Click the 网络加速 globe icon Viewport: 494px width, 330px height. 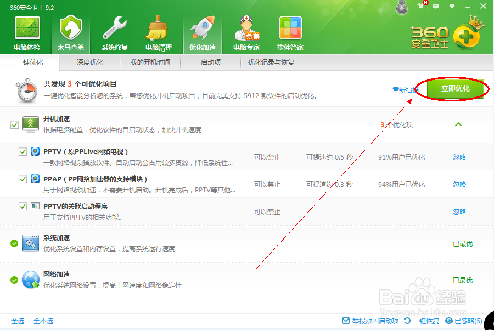[x=31, y=280]
